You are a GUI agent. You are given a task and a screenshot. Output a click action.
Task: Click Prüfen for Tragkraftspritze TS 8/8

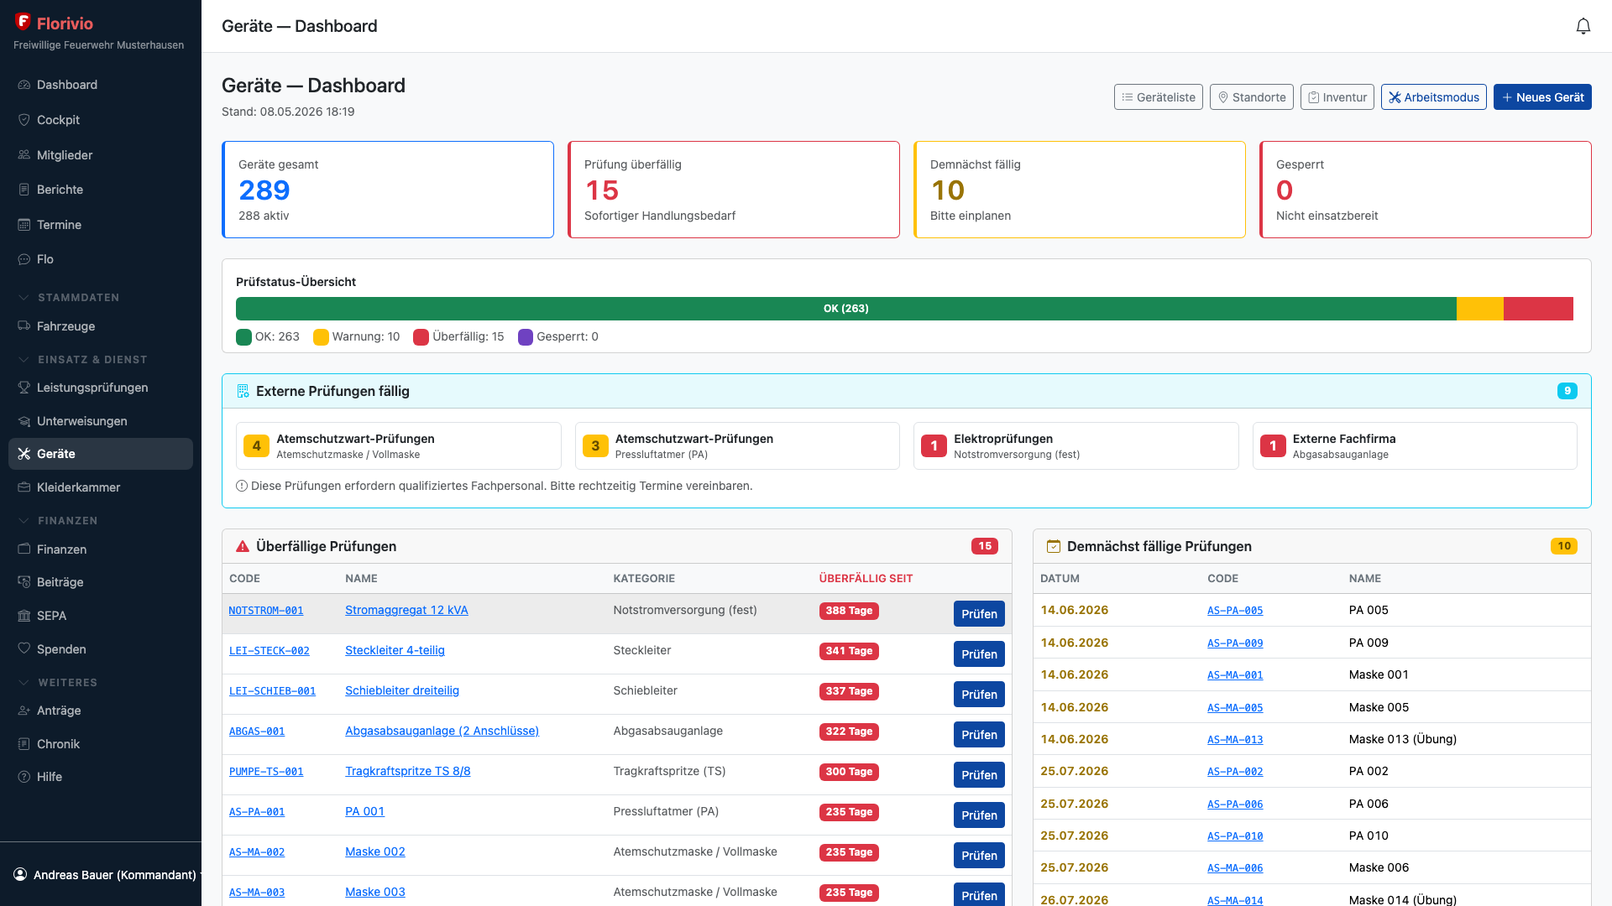click(x=979, y=775)
